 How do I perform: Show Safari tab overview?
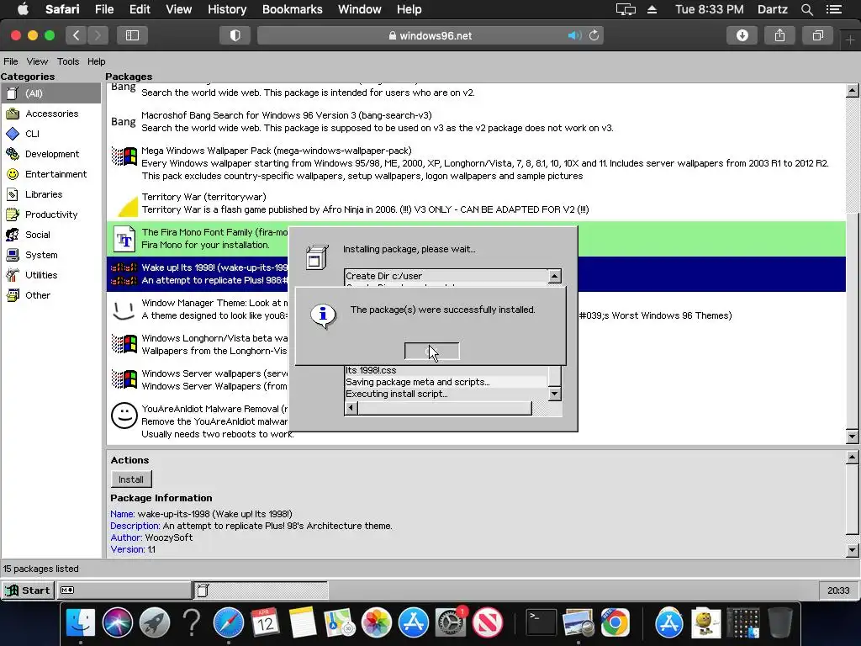pyautogui.click(x=817, y=35)
